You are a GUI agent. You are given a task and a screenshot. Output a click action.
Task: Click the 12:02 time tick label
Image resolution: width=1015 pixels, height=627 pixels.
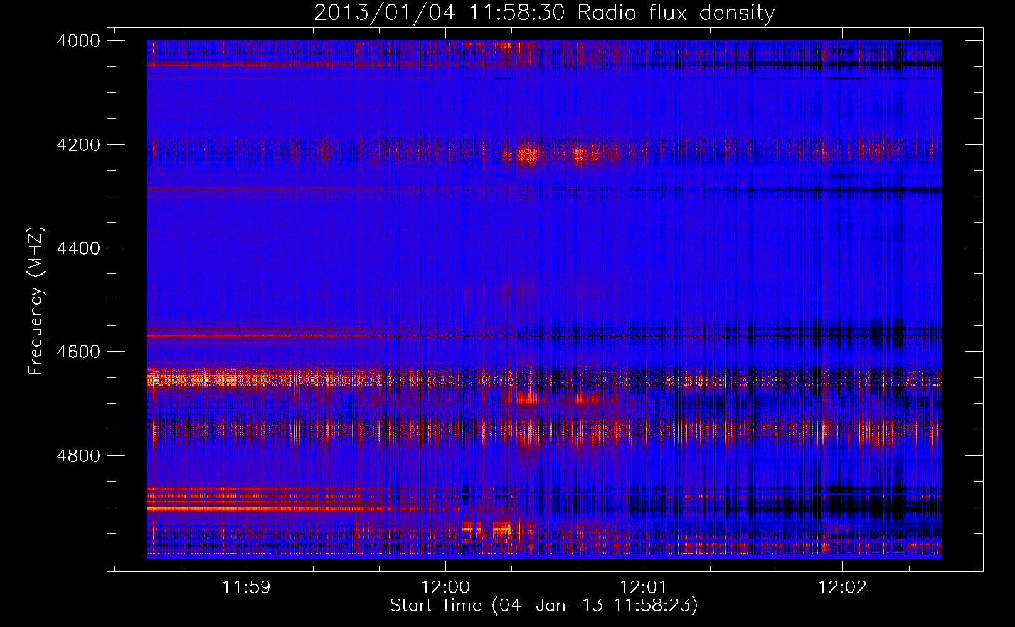pos(842,587)
